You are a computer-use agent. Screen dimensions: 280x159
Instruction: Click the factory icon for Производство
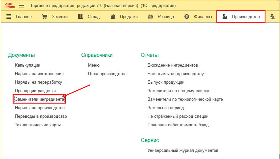(225, 17)
